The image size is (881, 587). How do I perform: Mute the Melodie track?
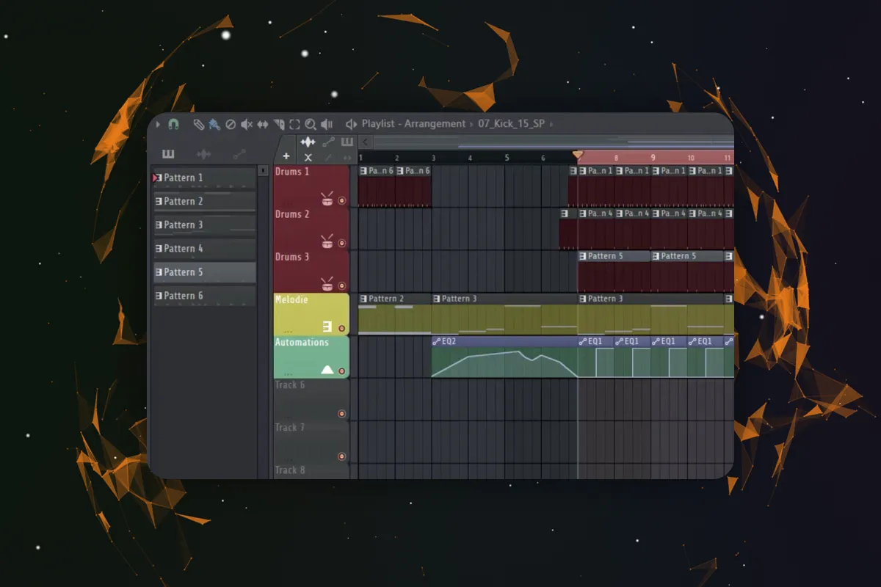click(341, 329)
